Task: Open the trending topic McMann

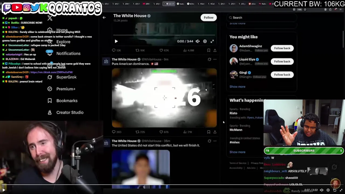Action: point(236,130)
